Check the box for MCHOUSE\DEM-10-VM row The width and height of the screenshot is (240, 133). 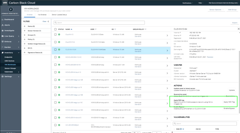[x=55, y=57]
